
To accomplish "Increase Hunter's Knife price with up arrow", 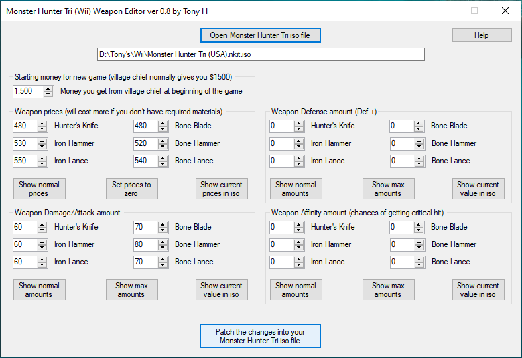I will [x=42, y=123].
